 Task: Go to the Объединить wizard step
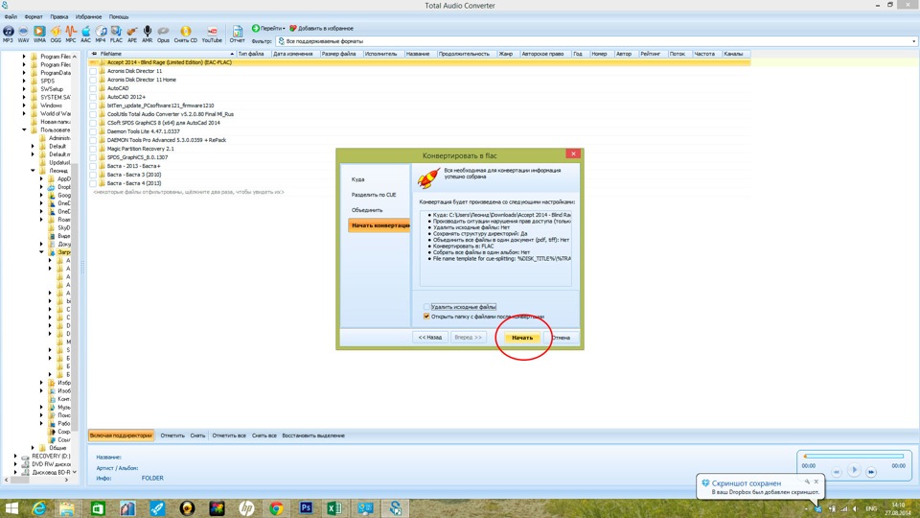[367, 210]
